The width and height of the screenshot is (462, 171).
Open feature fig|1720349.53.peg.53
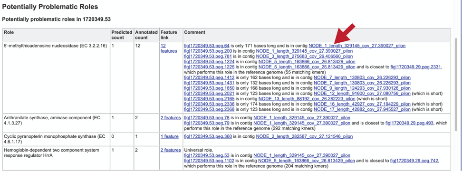pos(207,155)
